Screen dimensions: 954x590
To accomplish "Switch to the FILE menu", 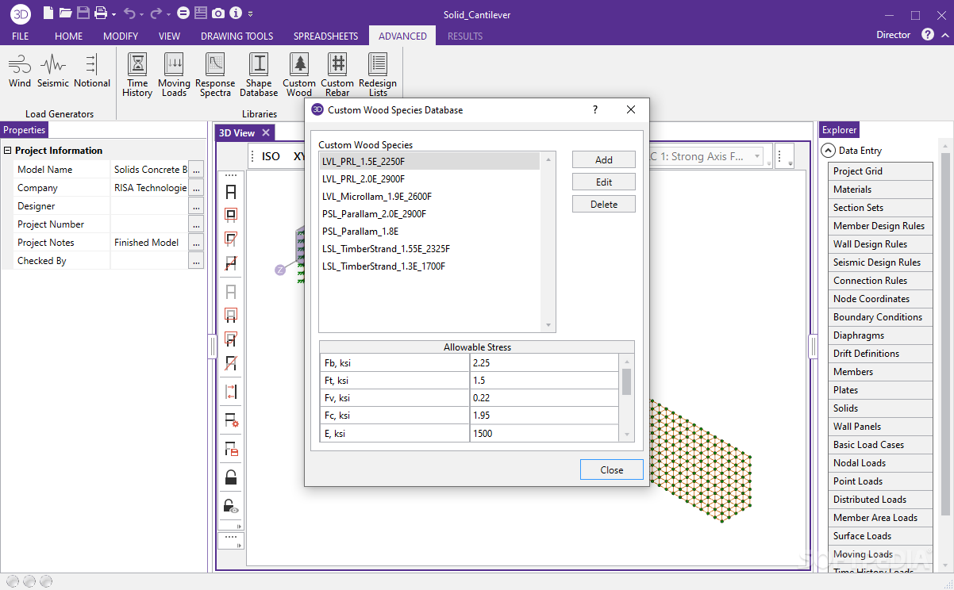I will click(x=21, y=36).
